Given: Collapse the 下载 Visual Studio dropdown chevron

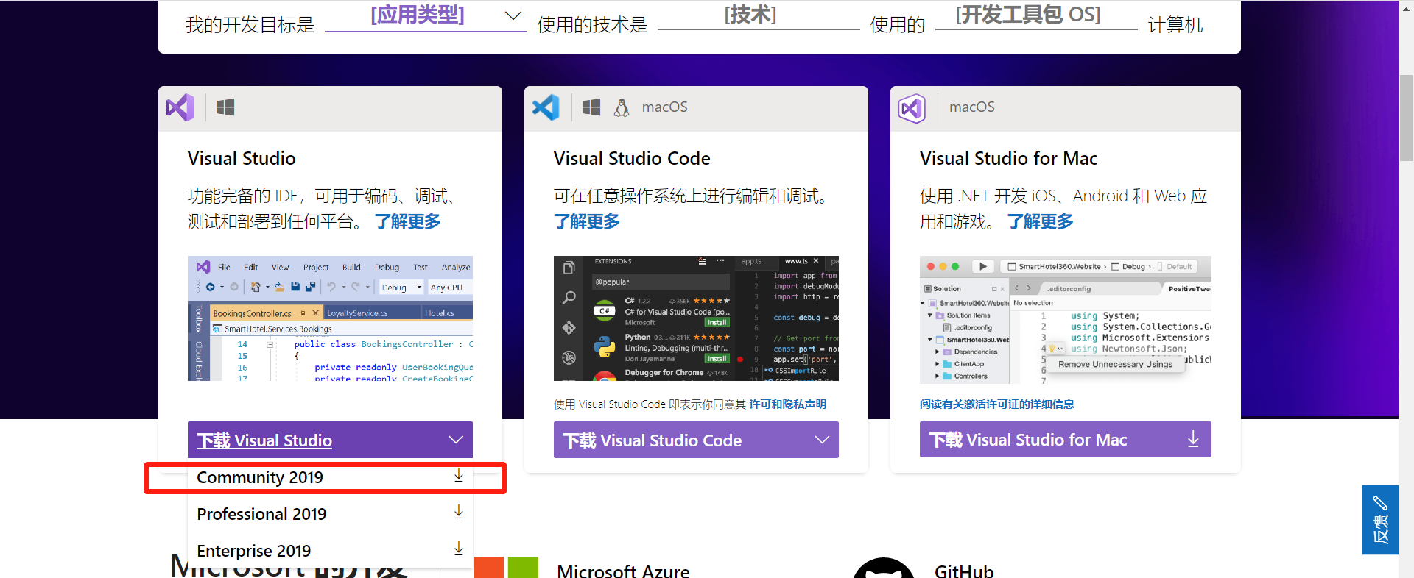Looking at the screenshot, I should point(456,440).
